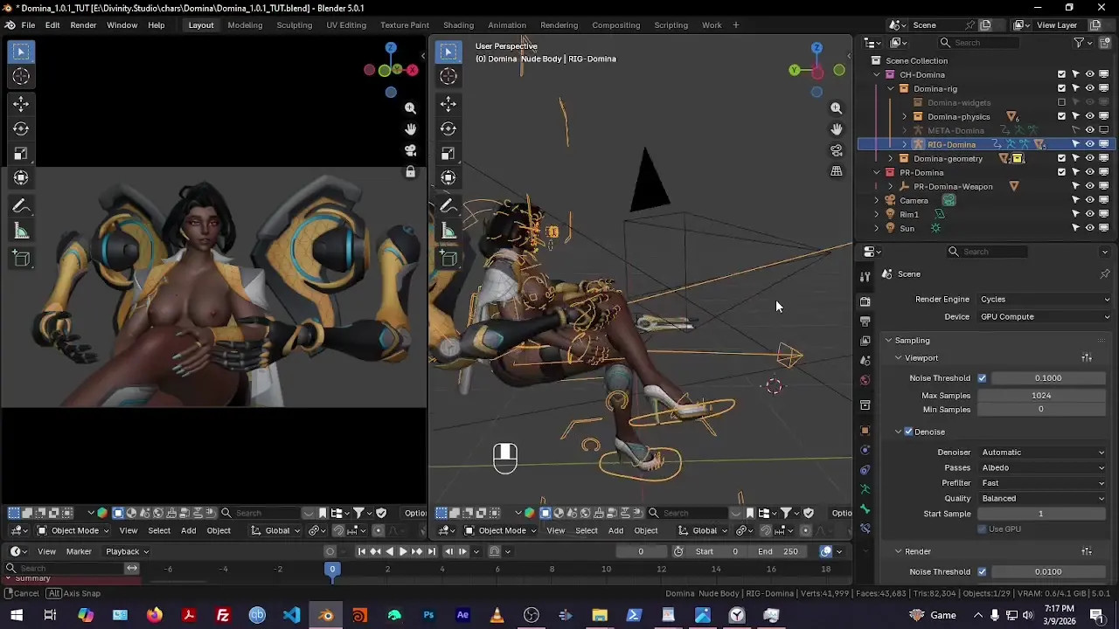Expand the Domina-geometry collection
1119x629 pixels.
pyautogui.click(x=891, y=158)
